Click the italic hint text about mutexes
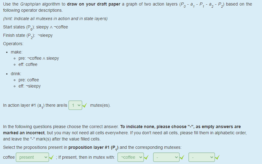The image size is (262, 164). 55,19
